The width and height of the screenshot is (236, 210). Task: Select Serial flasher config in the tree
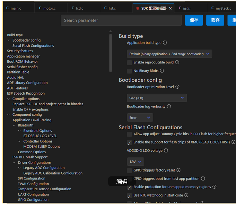[22, 67]
